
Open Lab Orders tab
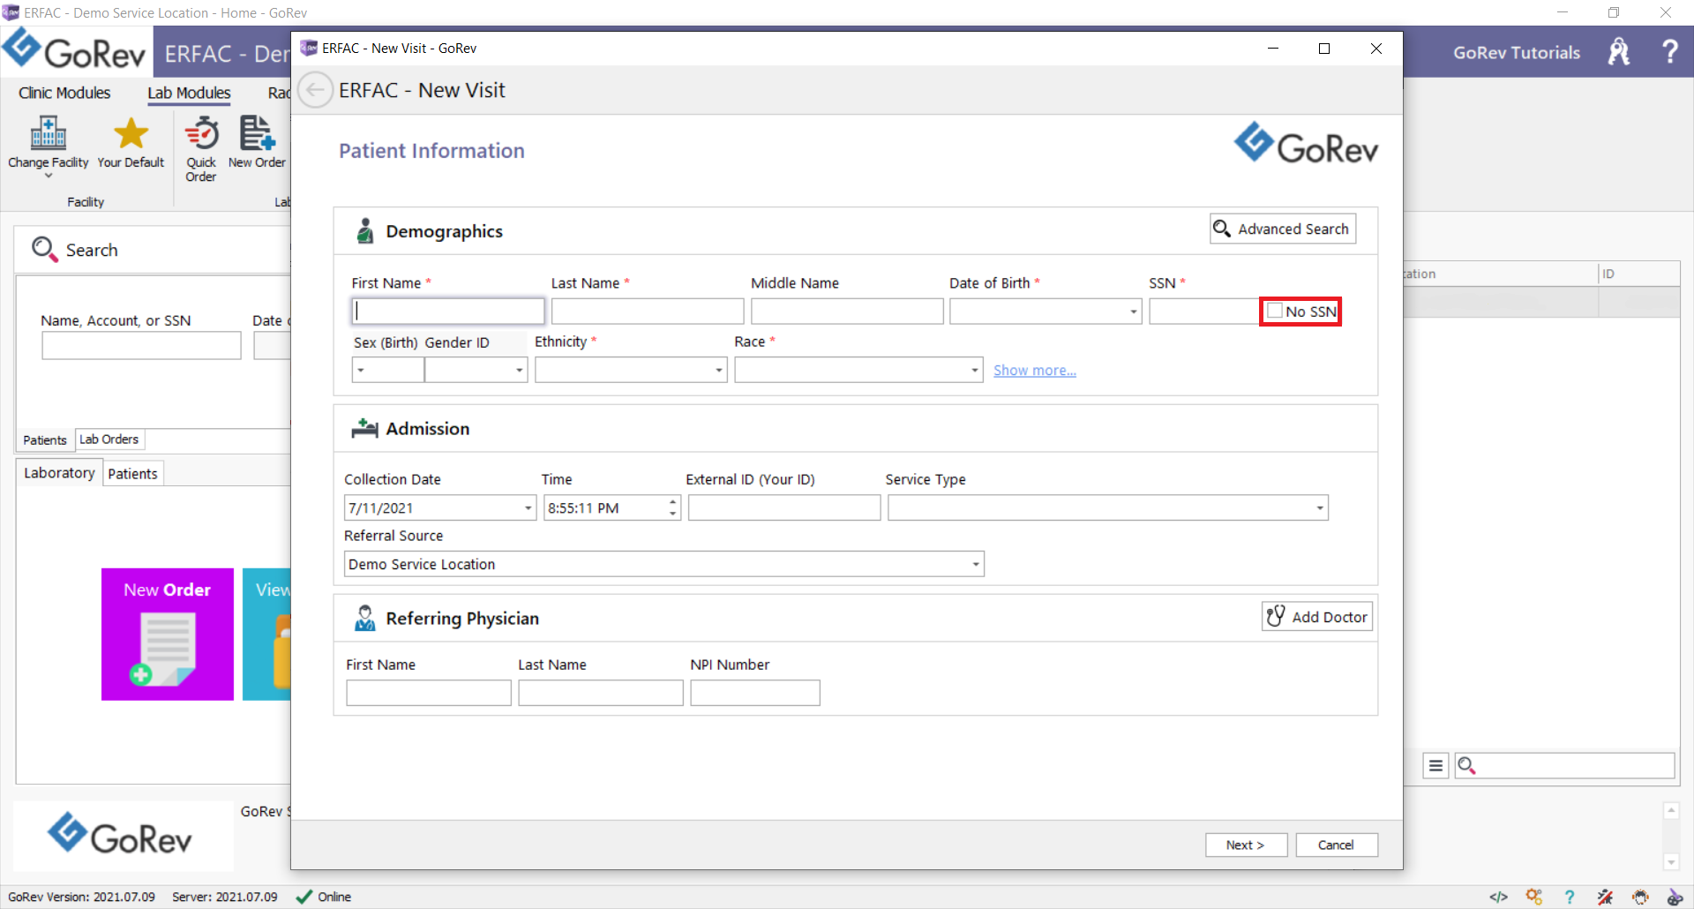click(x=109, y=439)
